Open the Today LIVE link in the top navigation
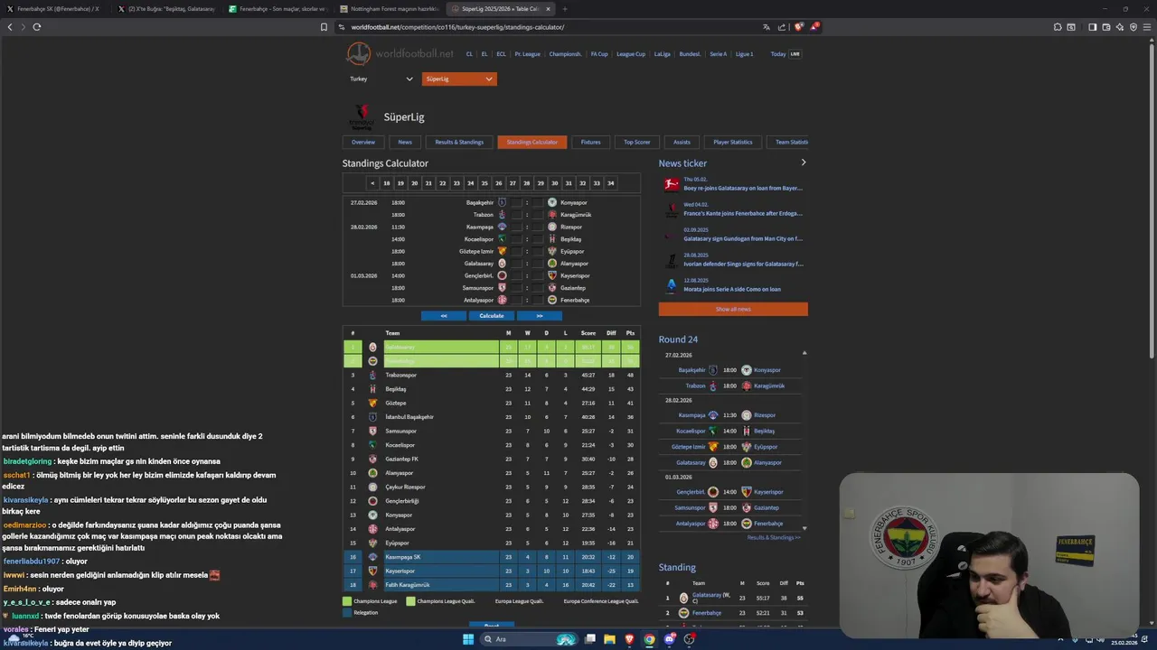The image size is (1157, 650). point(785,54)
